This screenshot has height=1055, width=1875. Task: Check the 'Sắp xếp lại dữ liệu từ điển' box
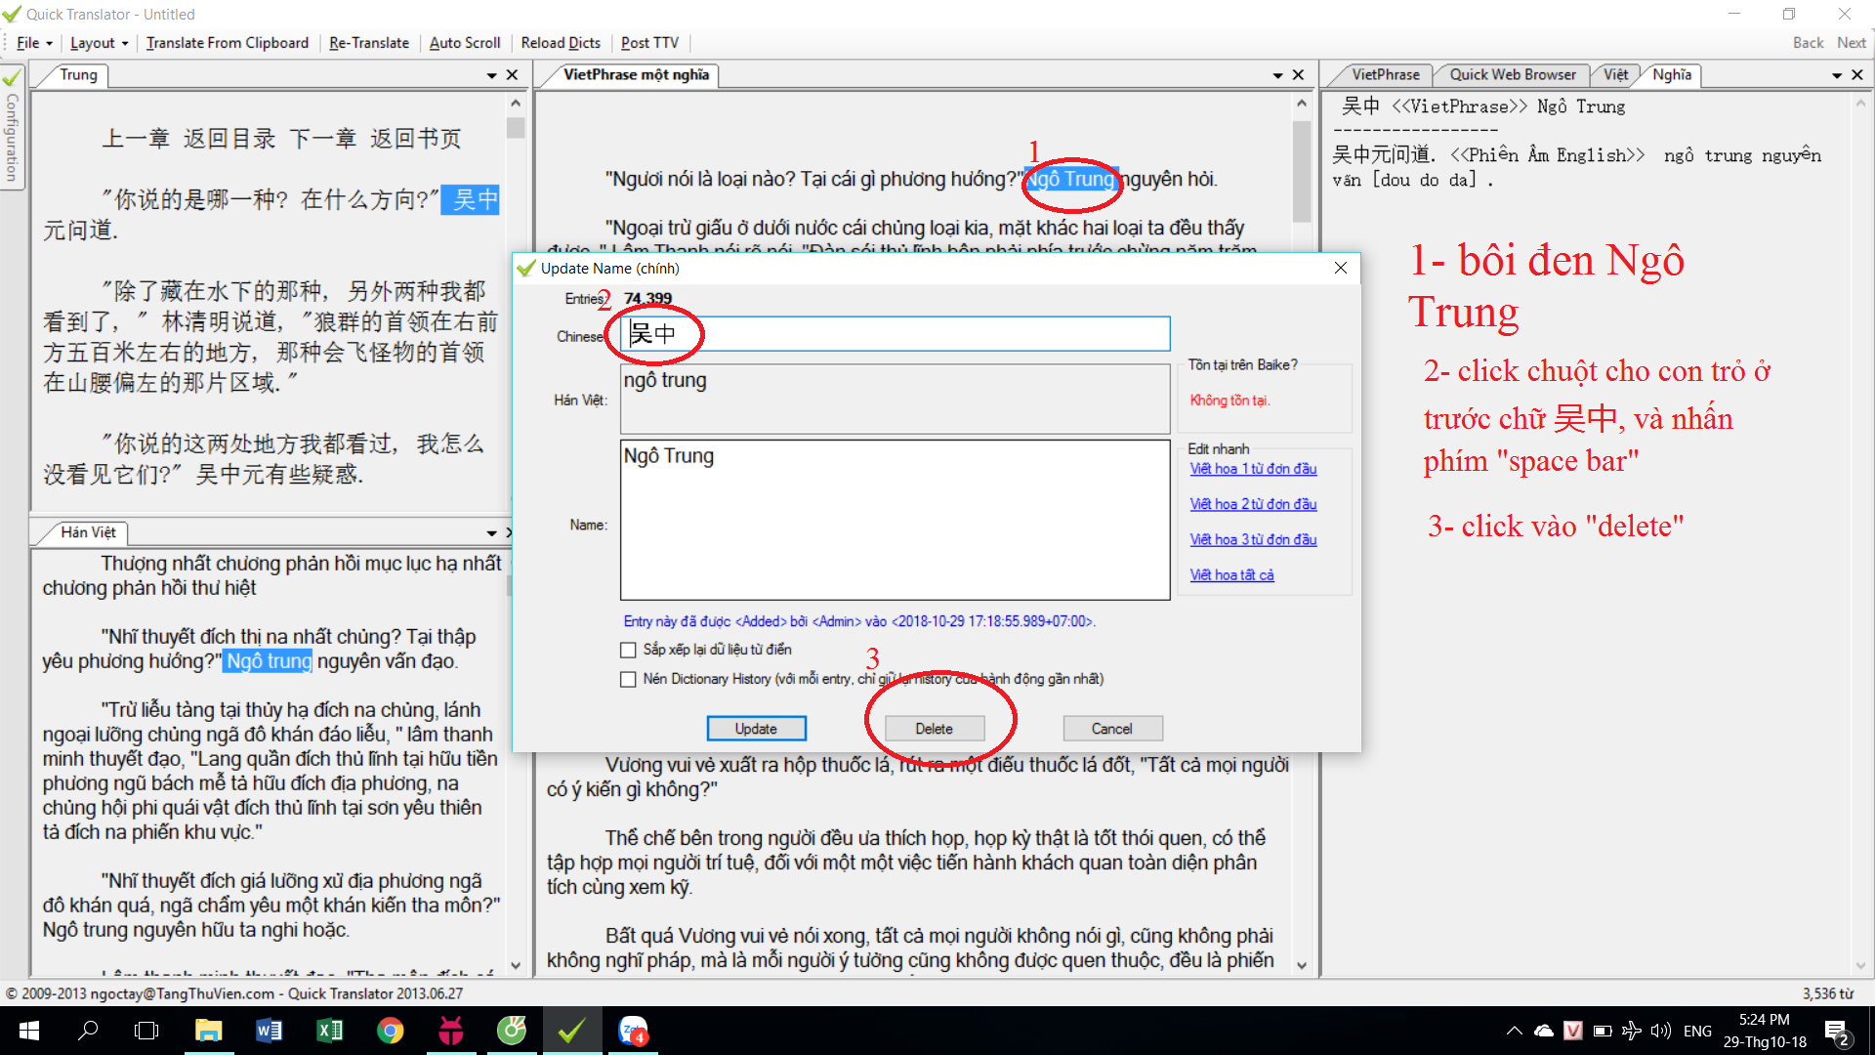(628, 650)
